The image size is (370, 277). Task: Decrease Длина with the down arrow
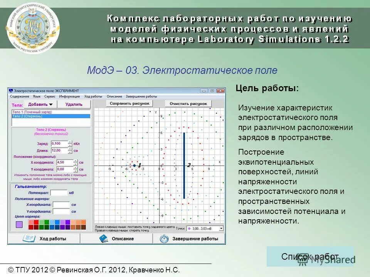point(70,152)
